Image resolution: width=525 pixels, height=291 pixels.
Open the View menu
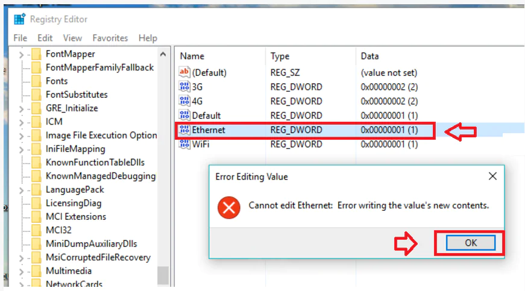72,38
